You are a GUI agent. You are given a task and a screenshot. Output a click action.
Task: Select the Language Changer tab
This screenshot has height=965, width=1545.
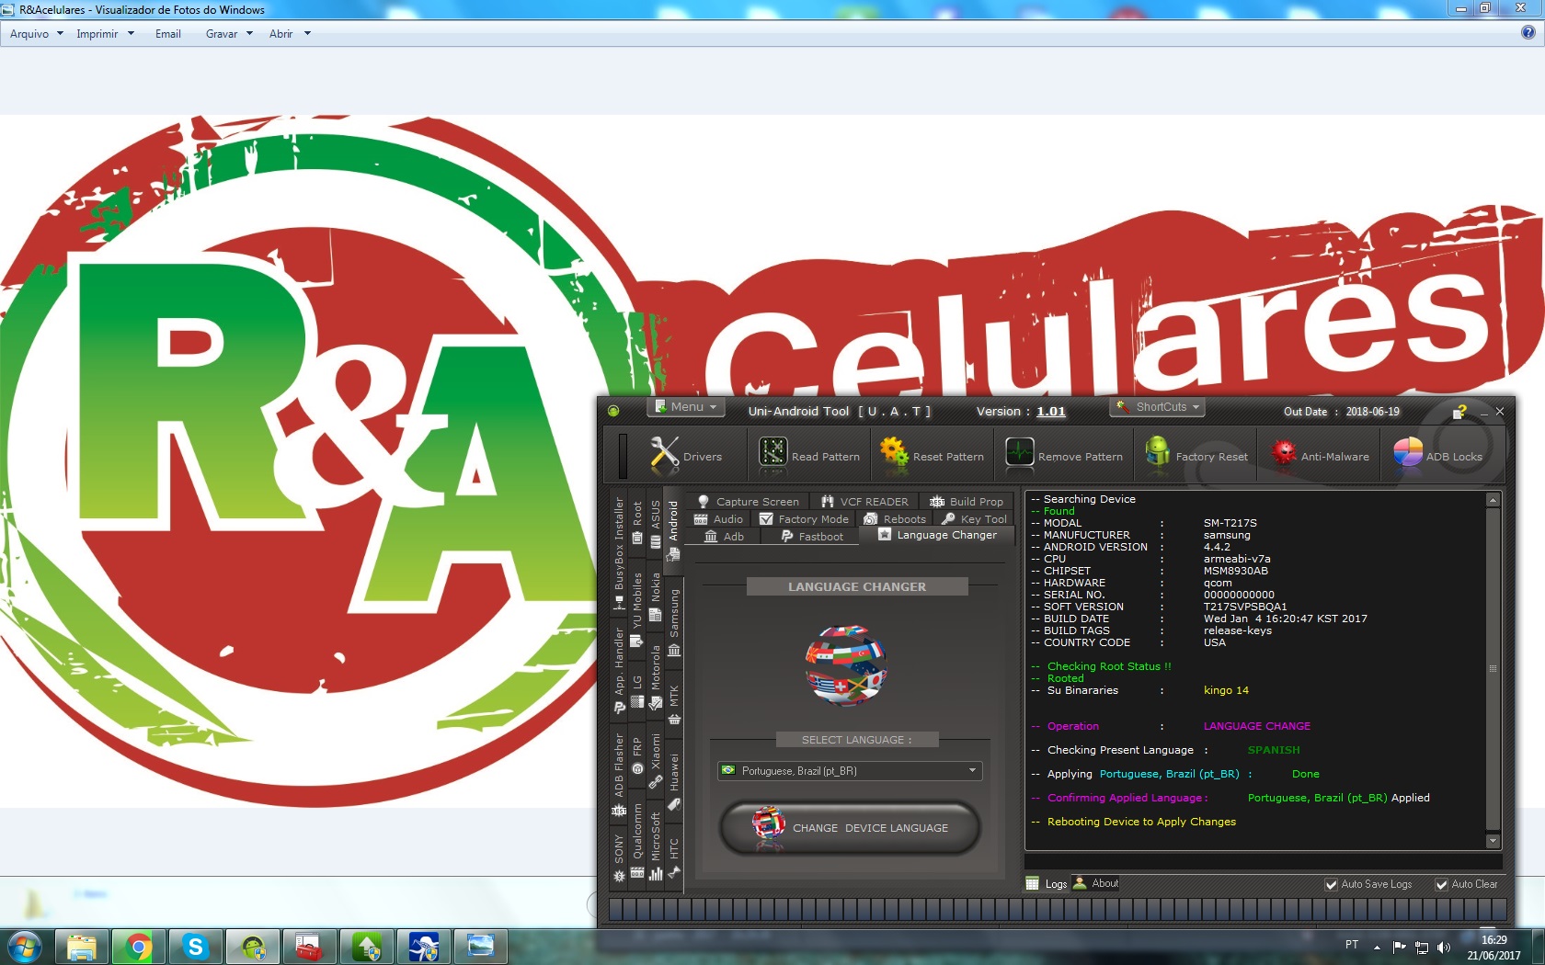937,535
